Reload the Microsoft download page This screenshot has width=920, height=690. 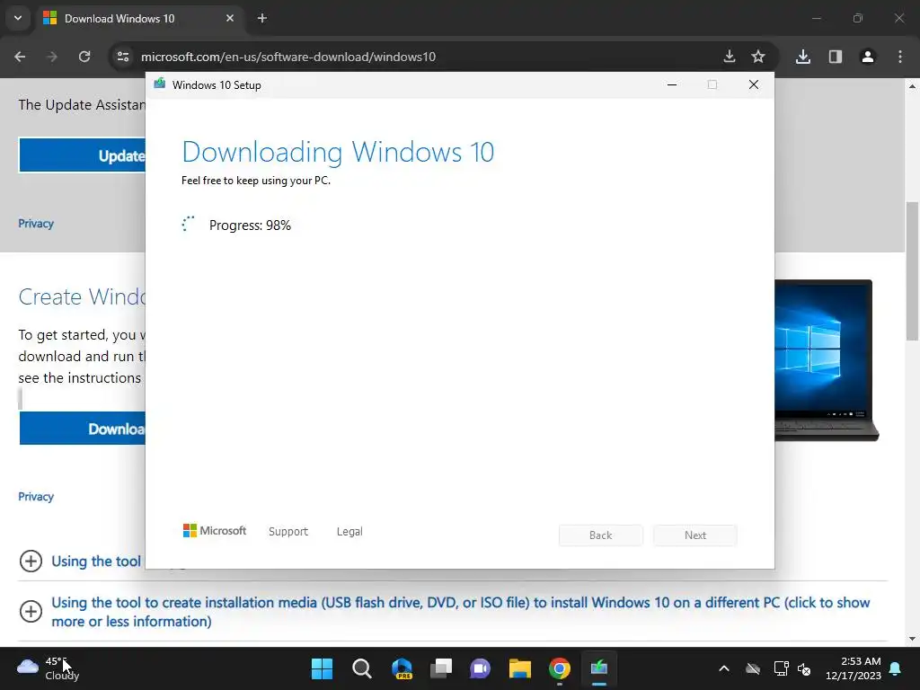pos(84,57)
